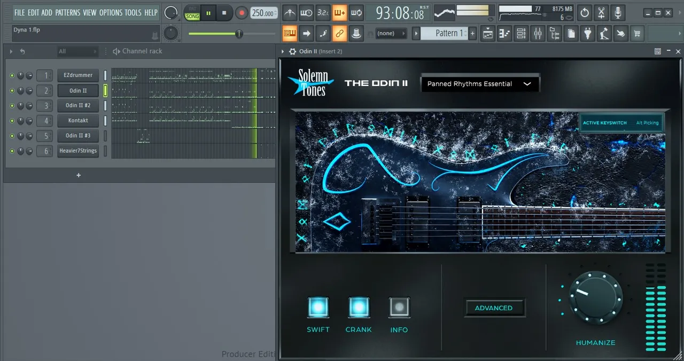
Task: Add new pattern with plus button
Action: point(472,33)
